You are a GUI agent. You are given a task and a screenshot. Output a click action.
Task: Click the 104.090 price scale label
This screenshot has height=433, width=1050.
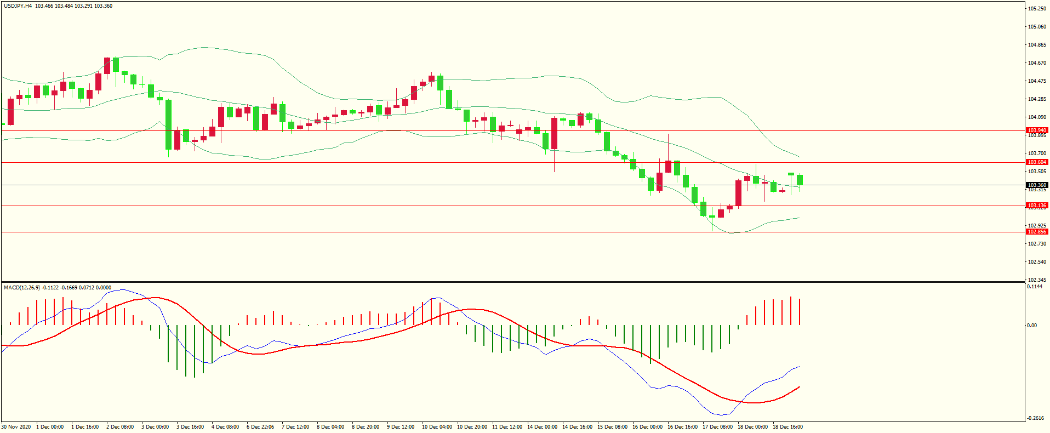1037,117
